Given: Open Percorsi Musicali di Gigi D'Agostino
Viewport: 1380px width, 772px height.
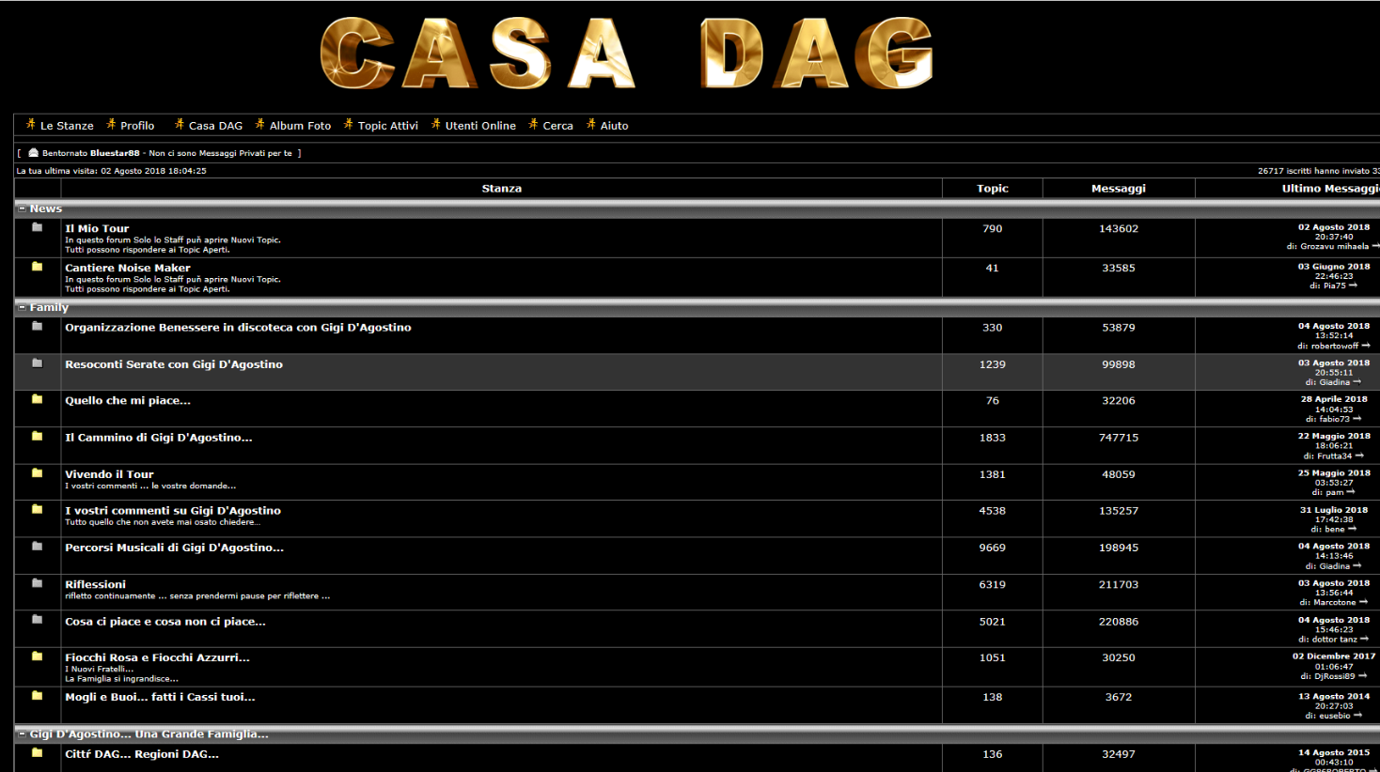Looking at the screenshot, I should [174, 548].
